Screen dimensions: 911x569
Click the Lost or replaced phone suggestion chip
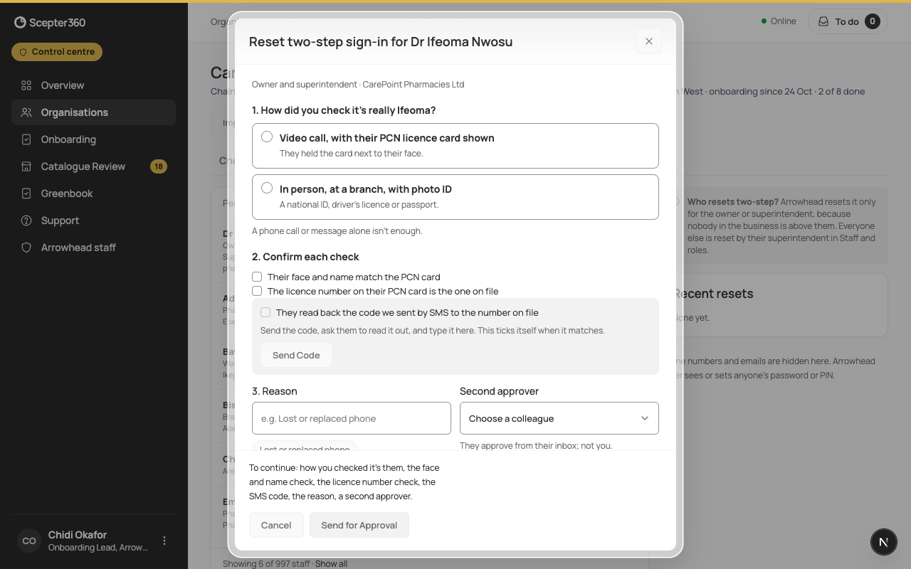[x=305, y=447]
